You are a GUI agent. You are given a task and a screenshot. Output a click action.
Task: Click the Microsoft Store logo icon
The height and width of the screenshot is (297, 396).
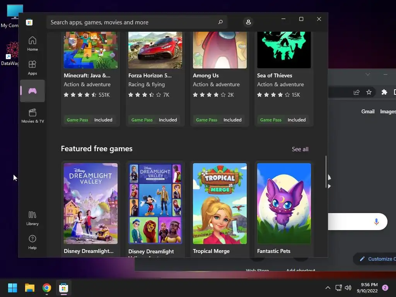coord(29,22)
